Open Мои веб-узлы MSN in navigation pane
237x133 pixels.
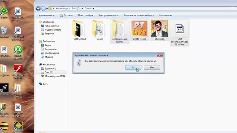pyautogui.click(x=53, y=76)
